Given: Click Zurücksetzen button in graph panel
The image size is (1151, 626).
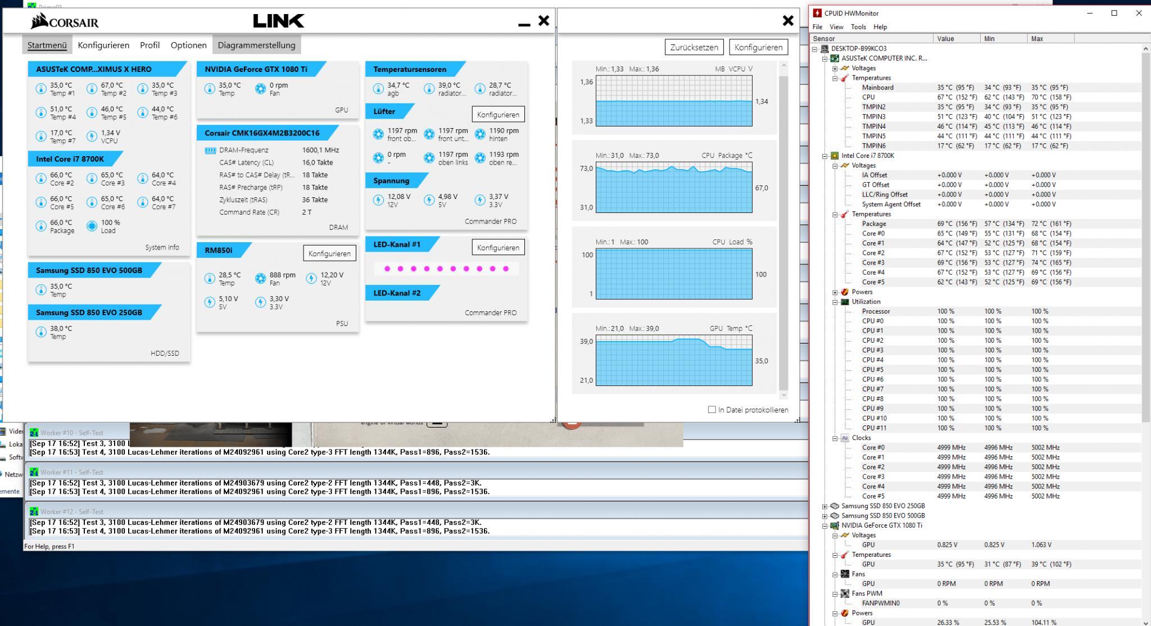Looking at the screenshot, I should point(694,47).
